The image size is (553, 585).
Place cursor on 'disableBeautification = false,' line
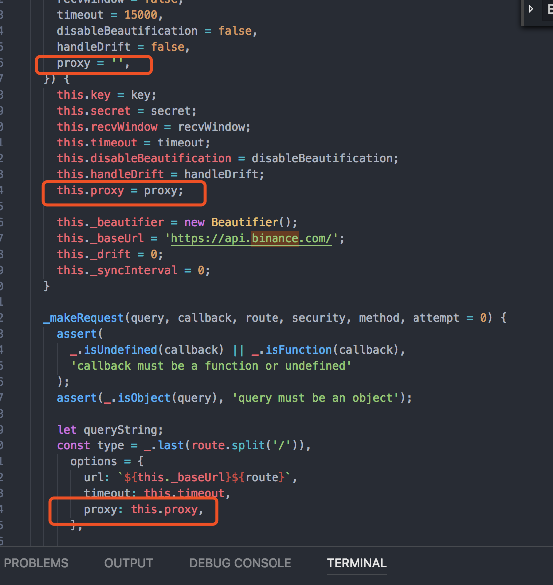(156, 31)
